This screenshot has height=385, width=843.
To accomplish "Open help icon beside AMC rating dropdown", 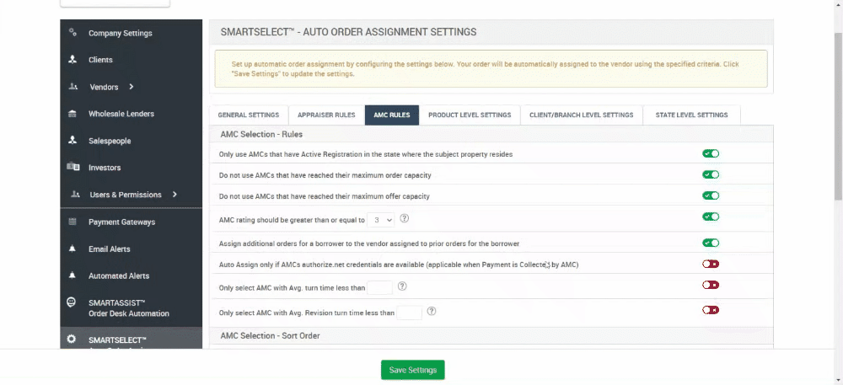I will tap(405, 218).
